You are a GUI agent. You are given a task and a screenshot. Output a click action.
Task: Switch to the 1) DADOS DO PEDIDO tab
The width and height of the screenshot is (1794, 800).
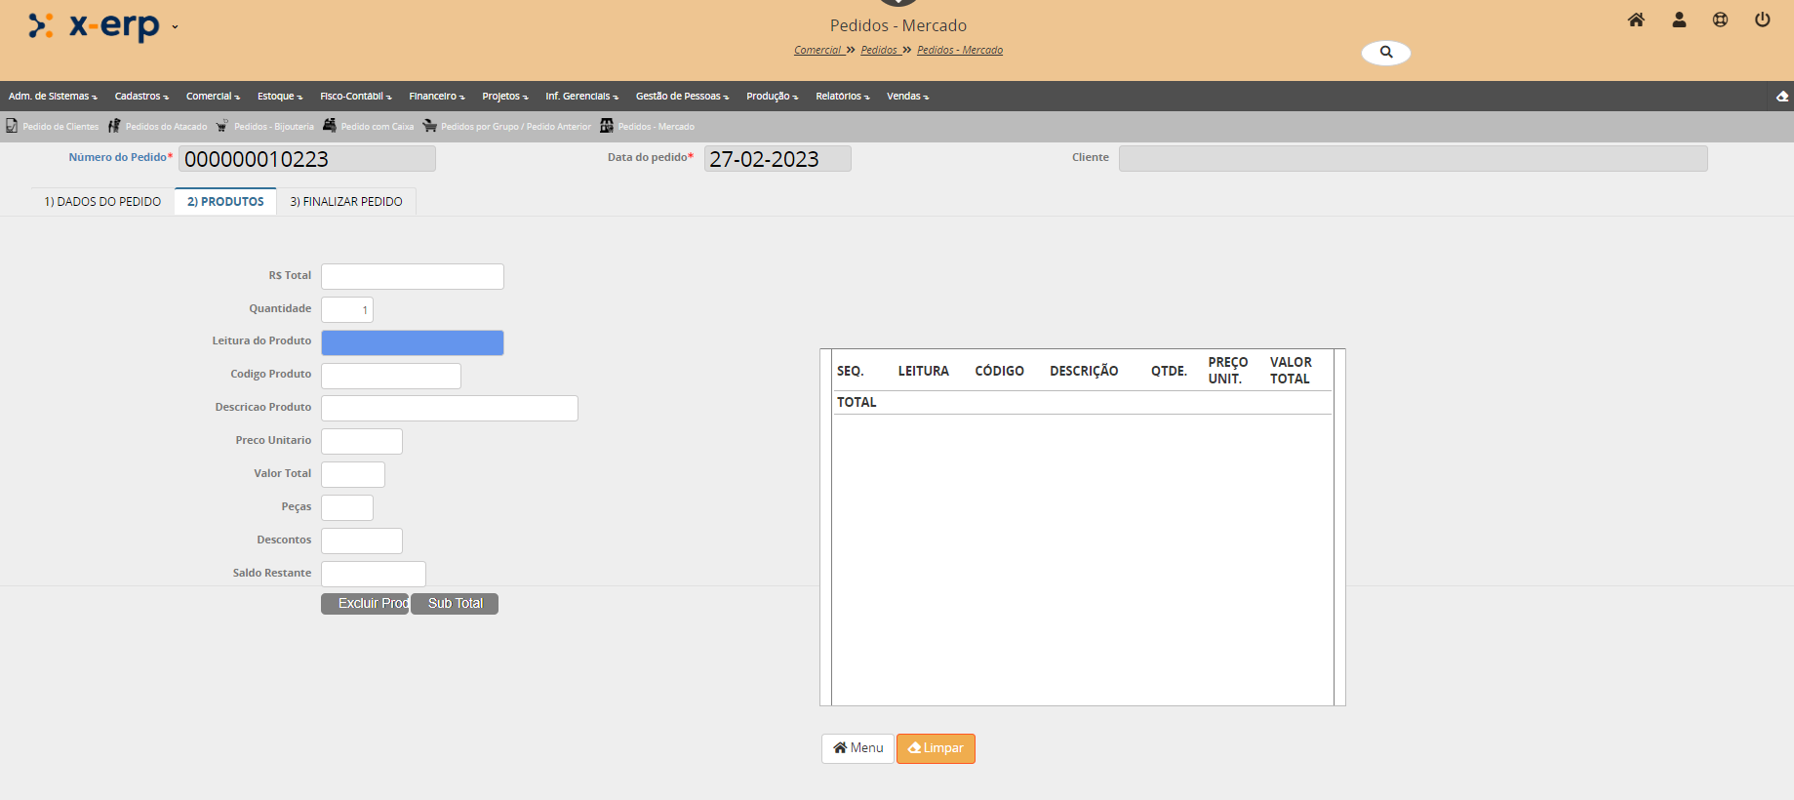(x=102, y=202)
